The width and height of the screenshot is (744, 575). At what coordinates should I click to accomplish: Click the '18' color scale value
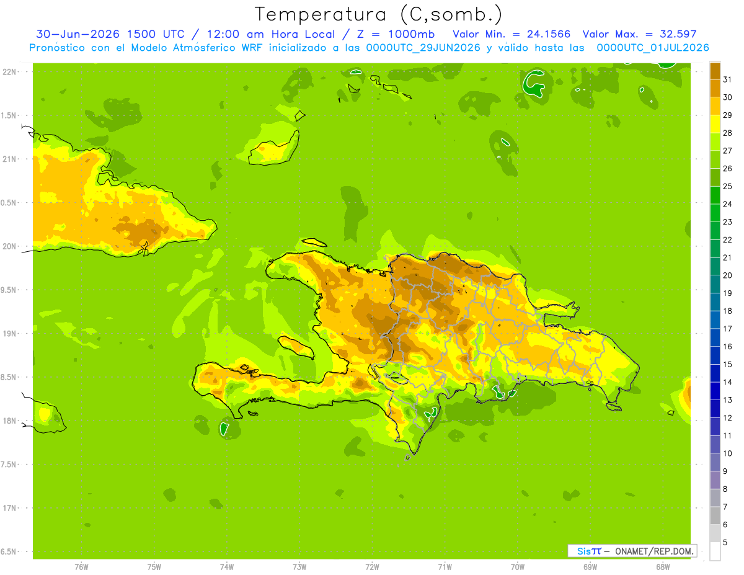tap(728, 311)
